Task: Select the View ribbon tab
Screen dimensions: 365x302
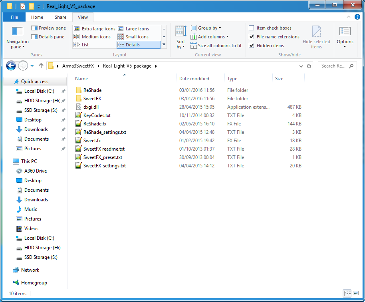Action: pyautogui.click(x=83, y=17)
